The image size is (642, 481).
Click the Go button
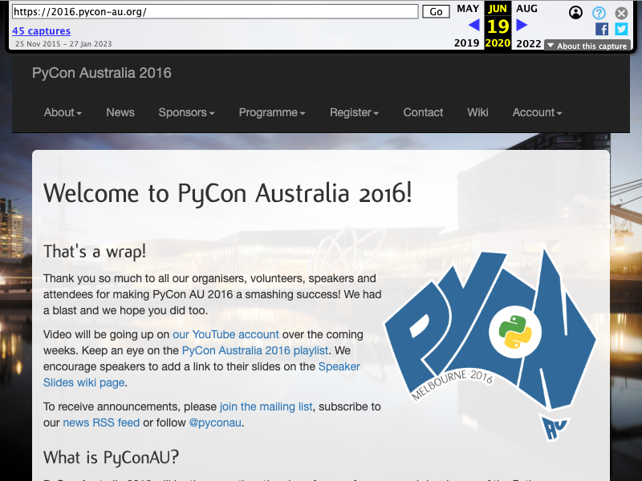pyautogui.click(x=436, y=11)
